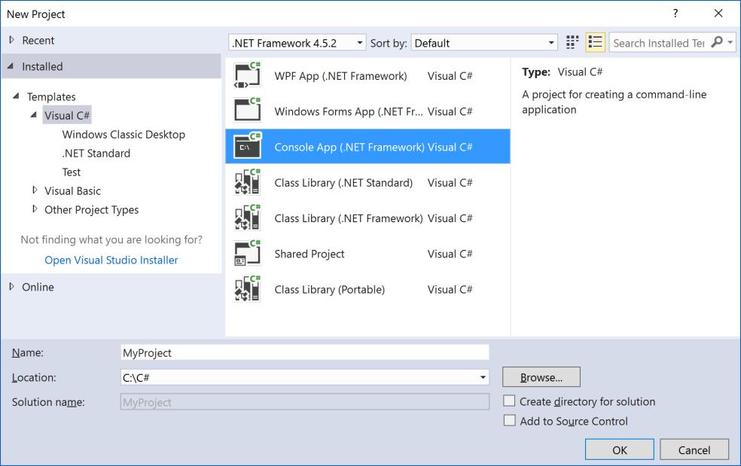Check Add to Source Control
741x466 pixels.
click(509, 421)
